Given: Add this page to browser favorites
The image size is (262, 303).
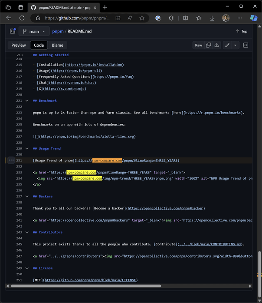Looking at the screenshot, I should pos(142,18).
